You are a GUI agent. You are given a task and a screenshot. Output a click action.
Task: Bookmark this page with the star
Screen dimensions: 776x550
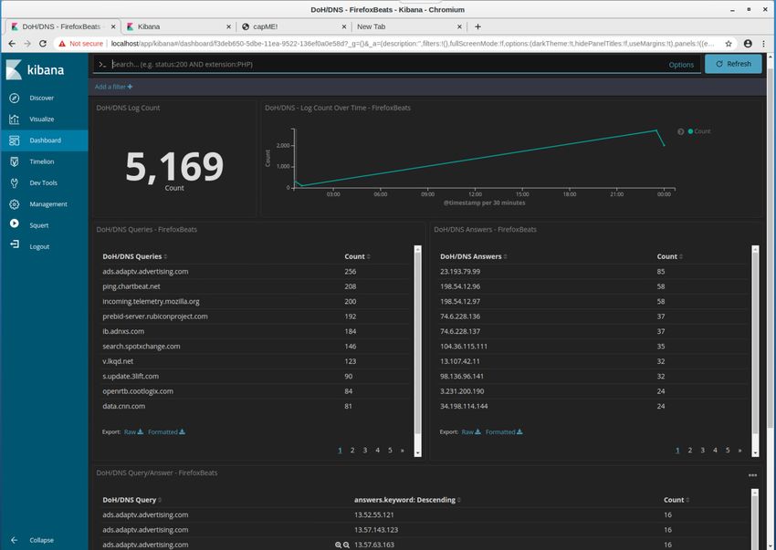tap(729, 44)
